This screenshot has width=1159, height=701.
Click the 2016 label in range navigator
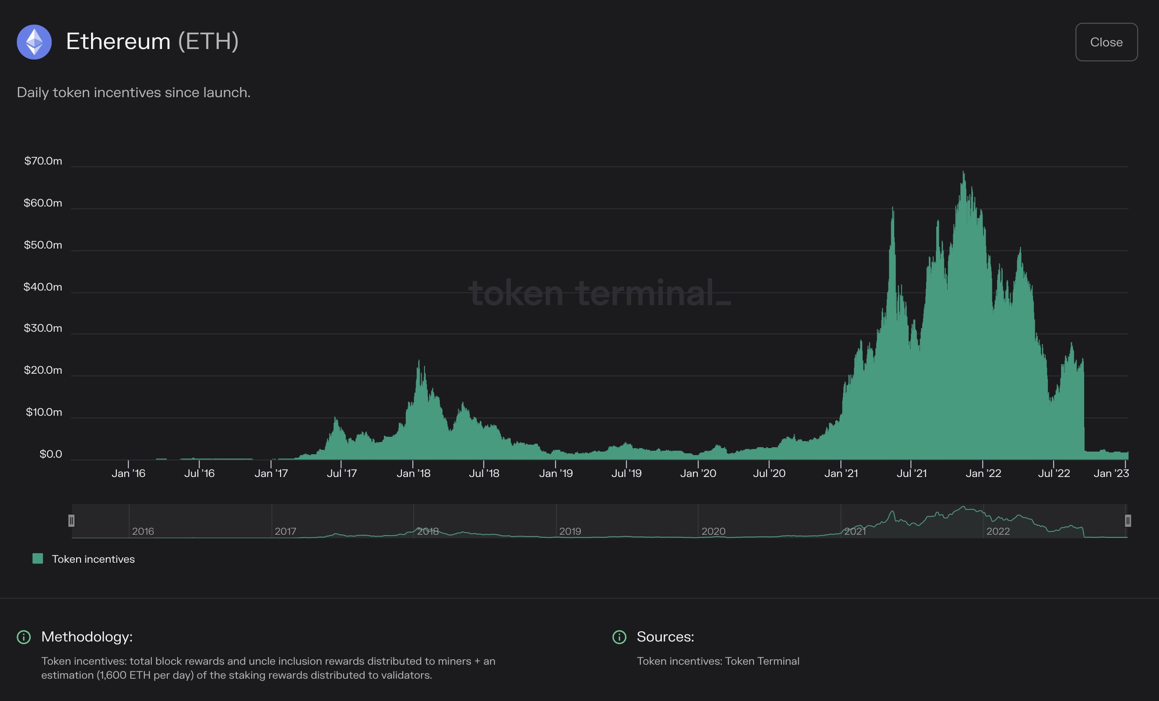pos(143,531)
